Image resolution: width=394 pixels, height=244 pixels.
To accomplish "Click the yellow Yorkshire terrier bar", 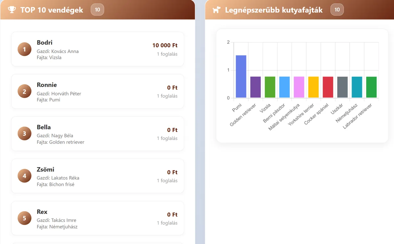I will tap(313, 87).
